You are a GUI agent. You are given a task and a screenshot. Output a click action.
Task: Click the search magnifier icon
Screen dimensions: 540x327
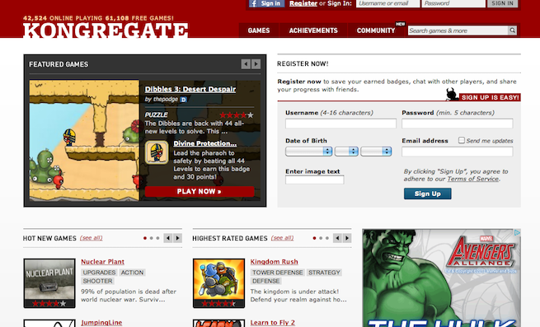tap(513, 30)
